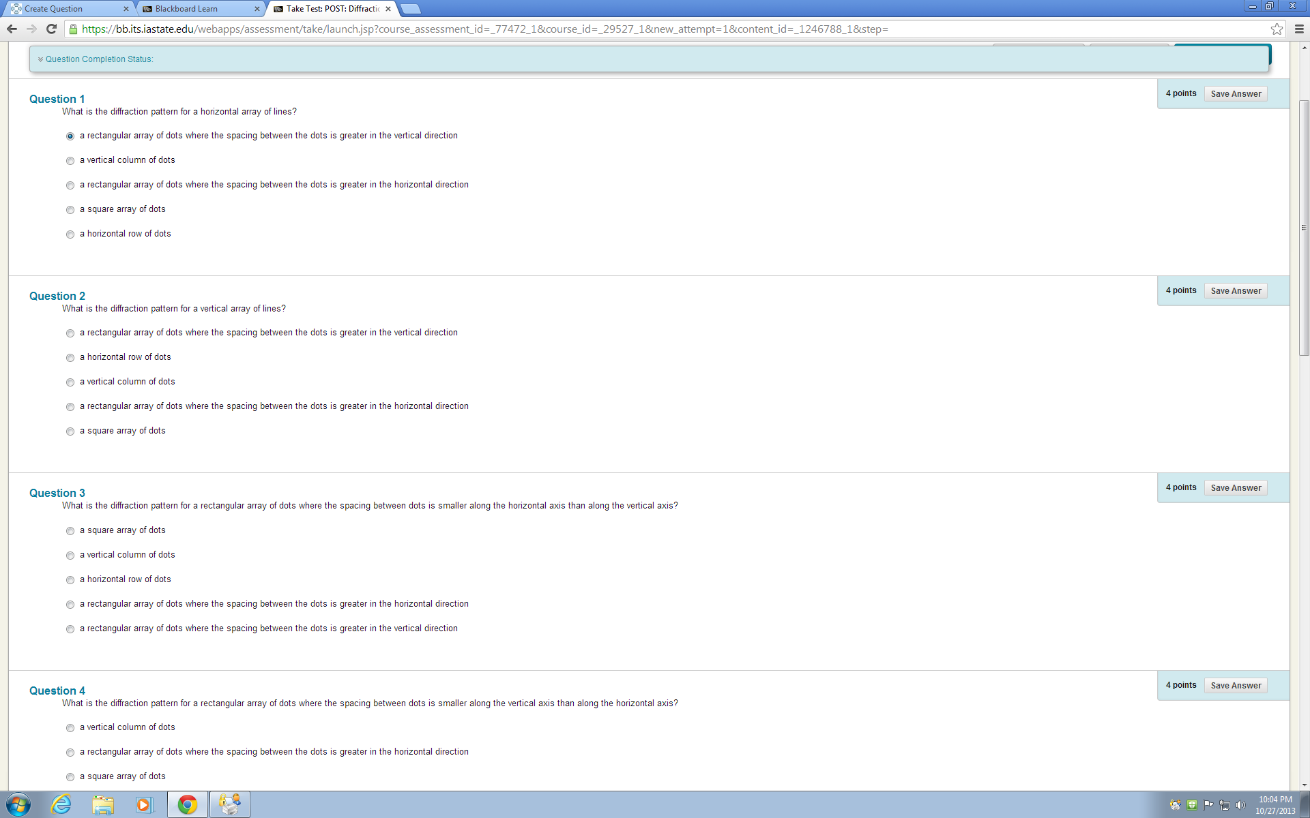Image resolution: width=1310 pixels, height=818 pixels.
Task: Open Windows Explorer from the taskbar
Action: click(x=103, y=804)
